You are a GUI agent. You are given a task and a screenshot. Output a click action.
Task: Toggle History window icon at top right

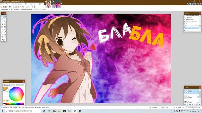pos(190,4)
